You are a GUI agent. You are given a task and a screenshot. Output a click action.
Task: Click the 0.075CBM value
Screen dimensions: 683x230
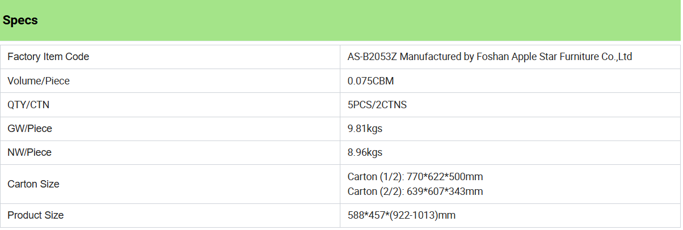coord(370,81)
